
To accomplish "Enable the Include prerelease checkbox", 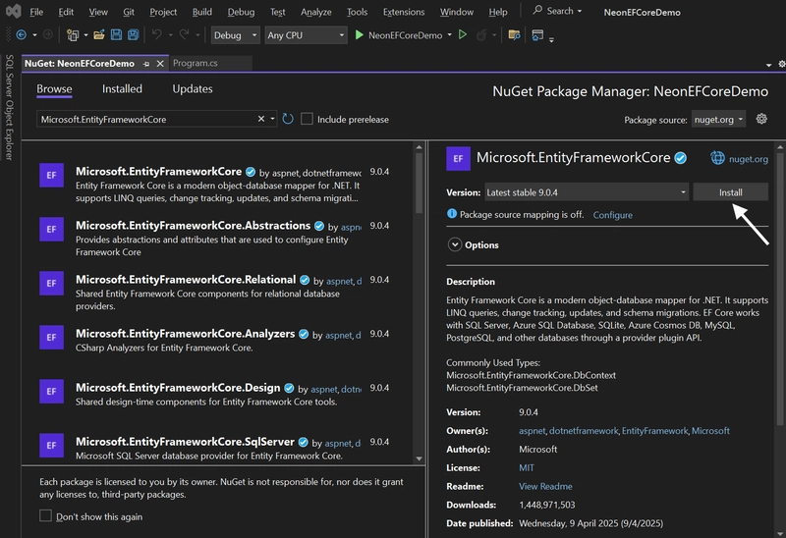I will (307, 119).
